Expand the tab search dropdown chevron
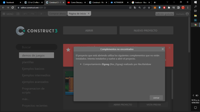 (167, 2)
